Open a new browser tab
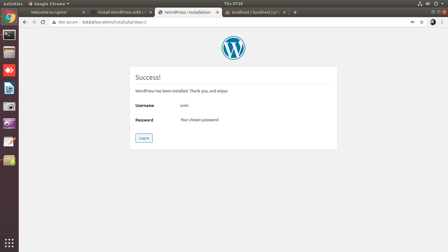 [295, 12]
